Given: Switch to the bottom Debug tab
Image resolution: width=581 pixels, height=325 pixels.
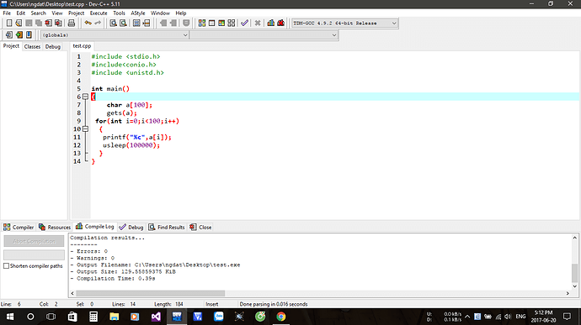Looking at the screenshot, I should (131, 227).
